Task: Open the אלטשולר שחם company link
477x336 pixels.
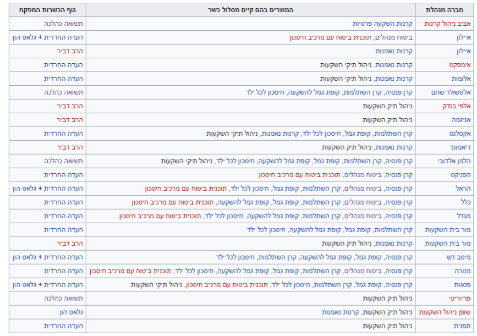Action: pos(451,92)
